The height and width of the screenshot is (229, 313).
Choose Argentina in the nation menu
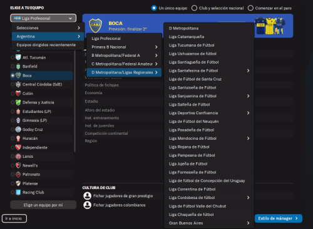pyautogui.click(x=48, y=36)
